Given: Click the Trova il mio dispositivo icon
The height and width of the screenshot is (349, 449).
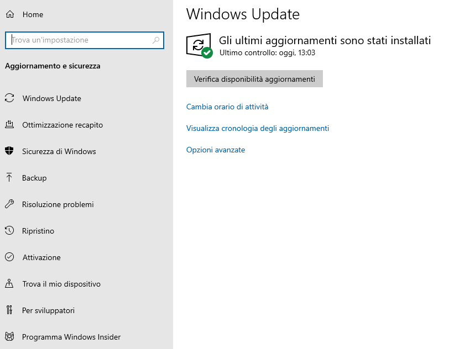Looking at the screenshot, I should tap(9, 283).
